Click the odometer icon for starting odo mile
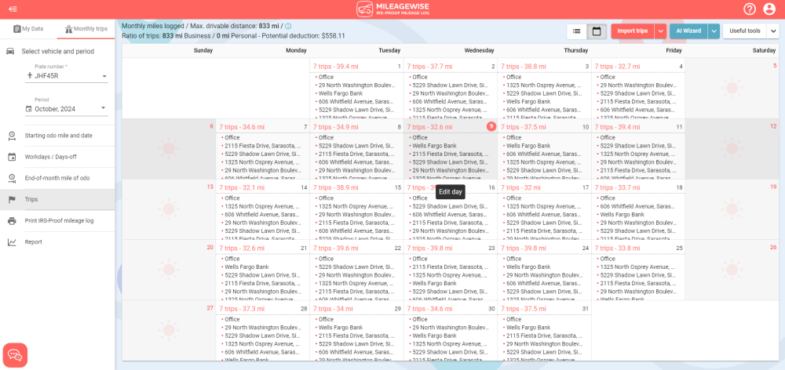This screenshot has width=785, height=370. [12, 136]
